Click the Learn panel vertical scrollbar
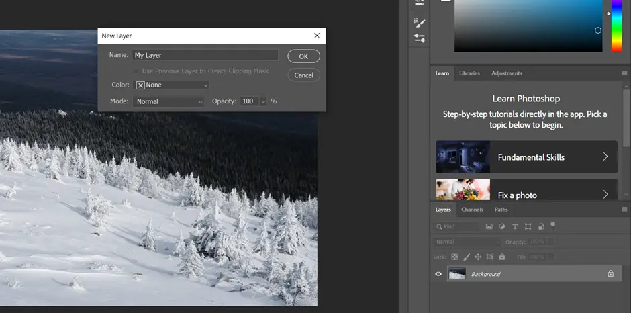 [626, 117]
